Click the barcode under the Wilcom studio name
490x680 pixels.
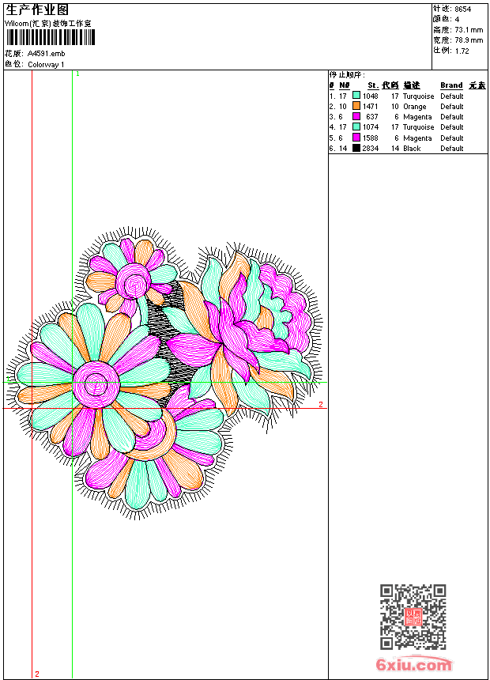tap(51, 38)
